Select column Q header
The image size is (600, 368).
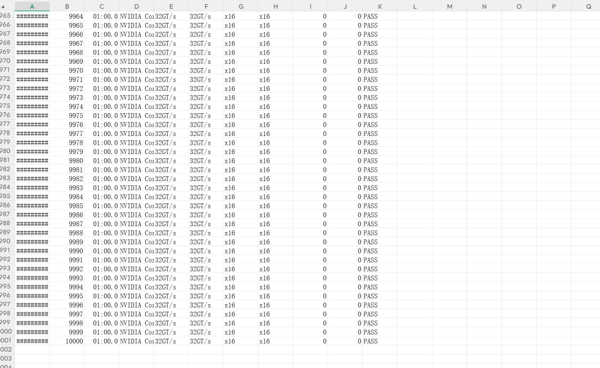click(x=588, y=6)
